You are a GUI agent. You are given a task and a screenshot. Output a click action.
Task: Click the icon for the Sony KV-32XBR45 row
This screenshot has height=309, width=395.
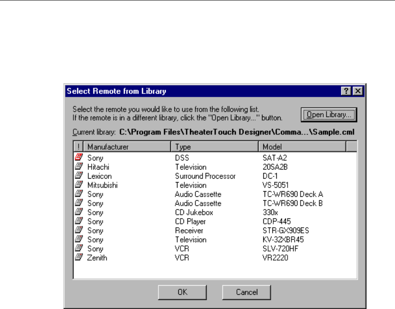[79, 239]
